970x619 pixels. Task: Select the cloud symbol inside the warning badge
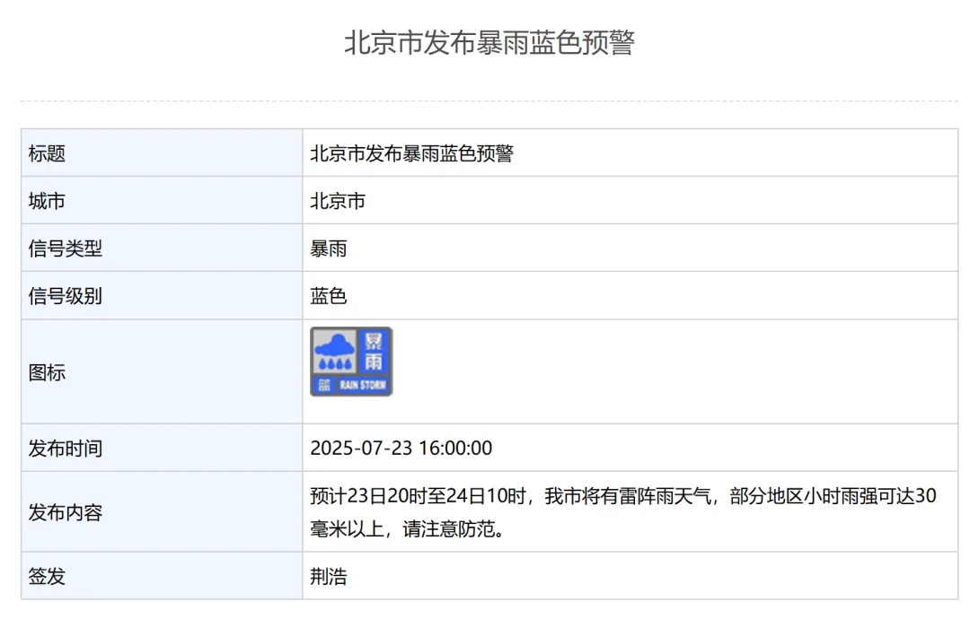pos(334,345)
